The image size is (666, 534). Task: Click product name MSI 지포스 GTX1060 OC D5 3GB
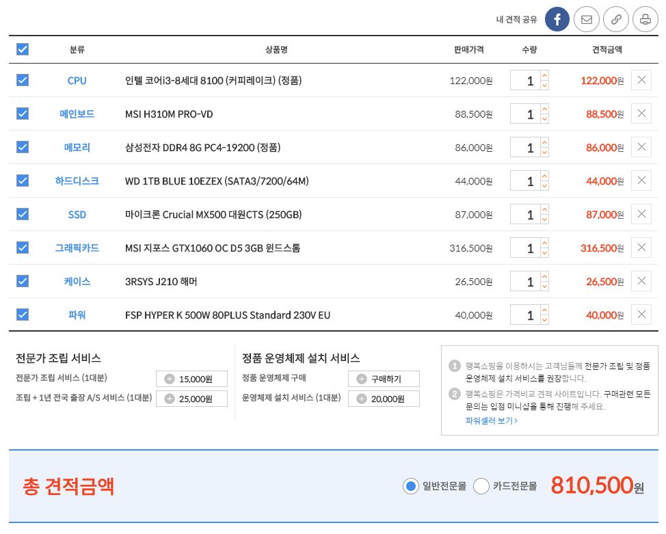coord(213,248)
